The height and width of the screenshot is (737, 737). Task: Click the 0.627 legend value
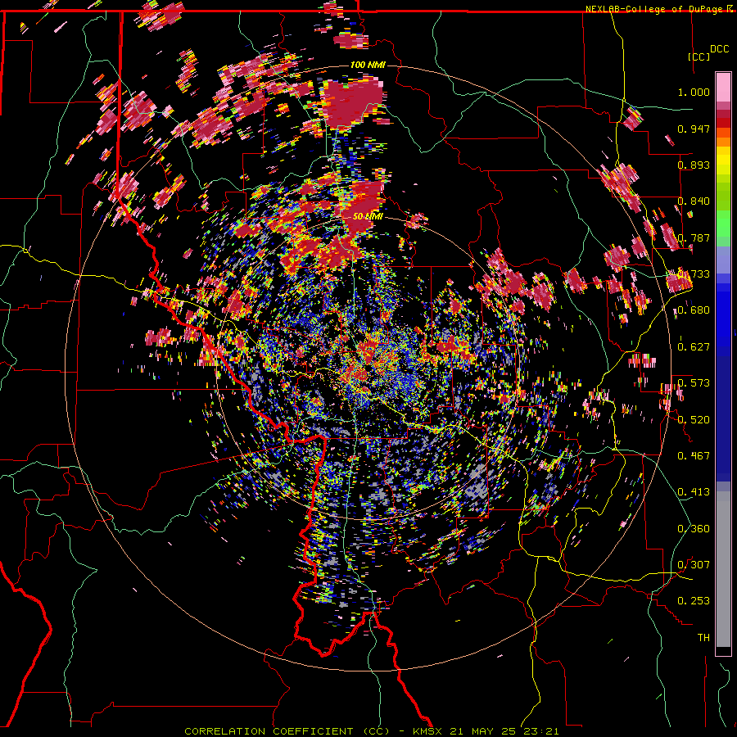[x=694, y=347]
